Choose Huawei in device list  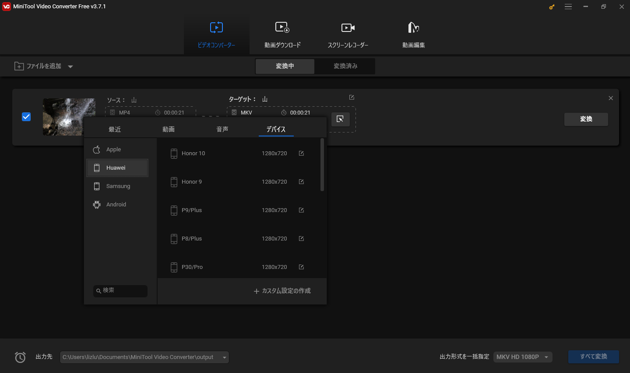(x=117, y=168)
